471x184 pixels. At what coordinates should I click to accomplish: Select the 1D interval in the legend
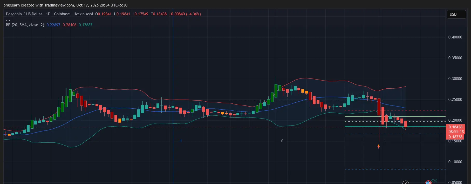[x=48, y=14]
